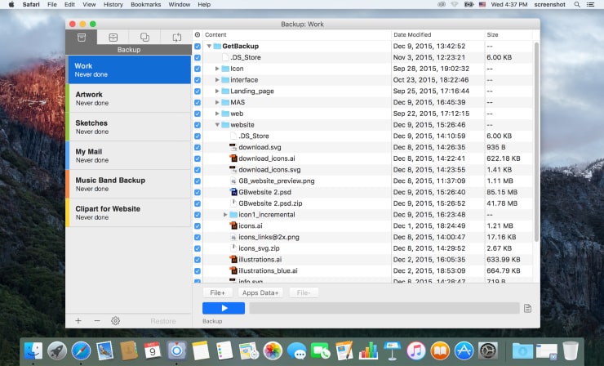Click the plus icon to add project
604x366 pixels.
pyautogui.click(x=78, y=321)
